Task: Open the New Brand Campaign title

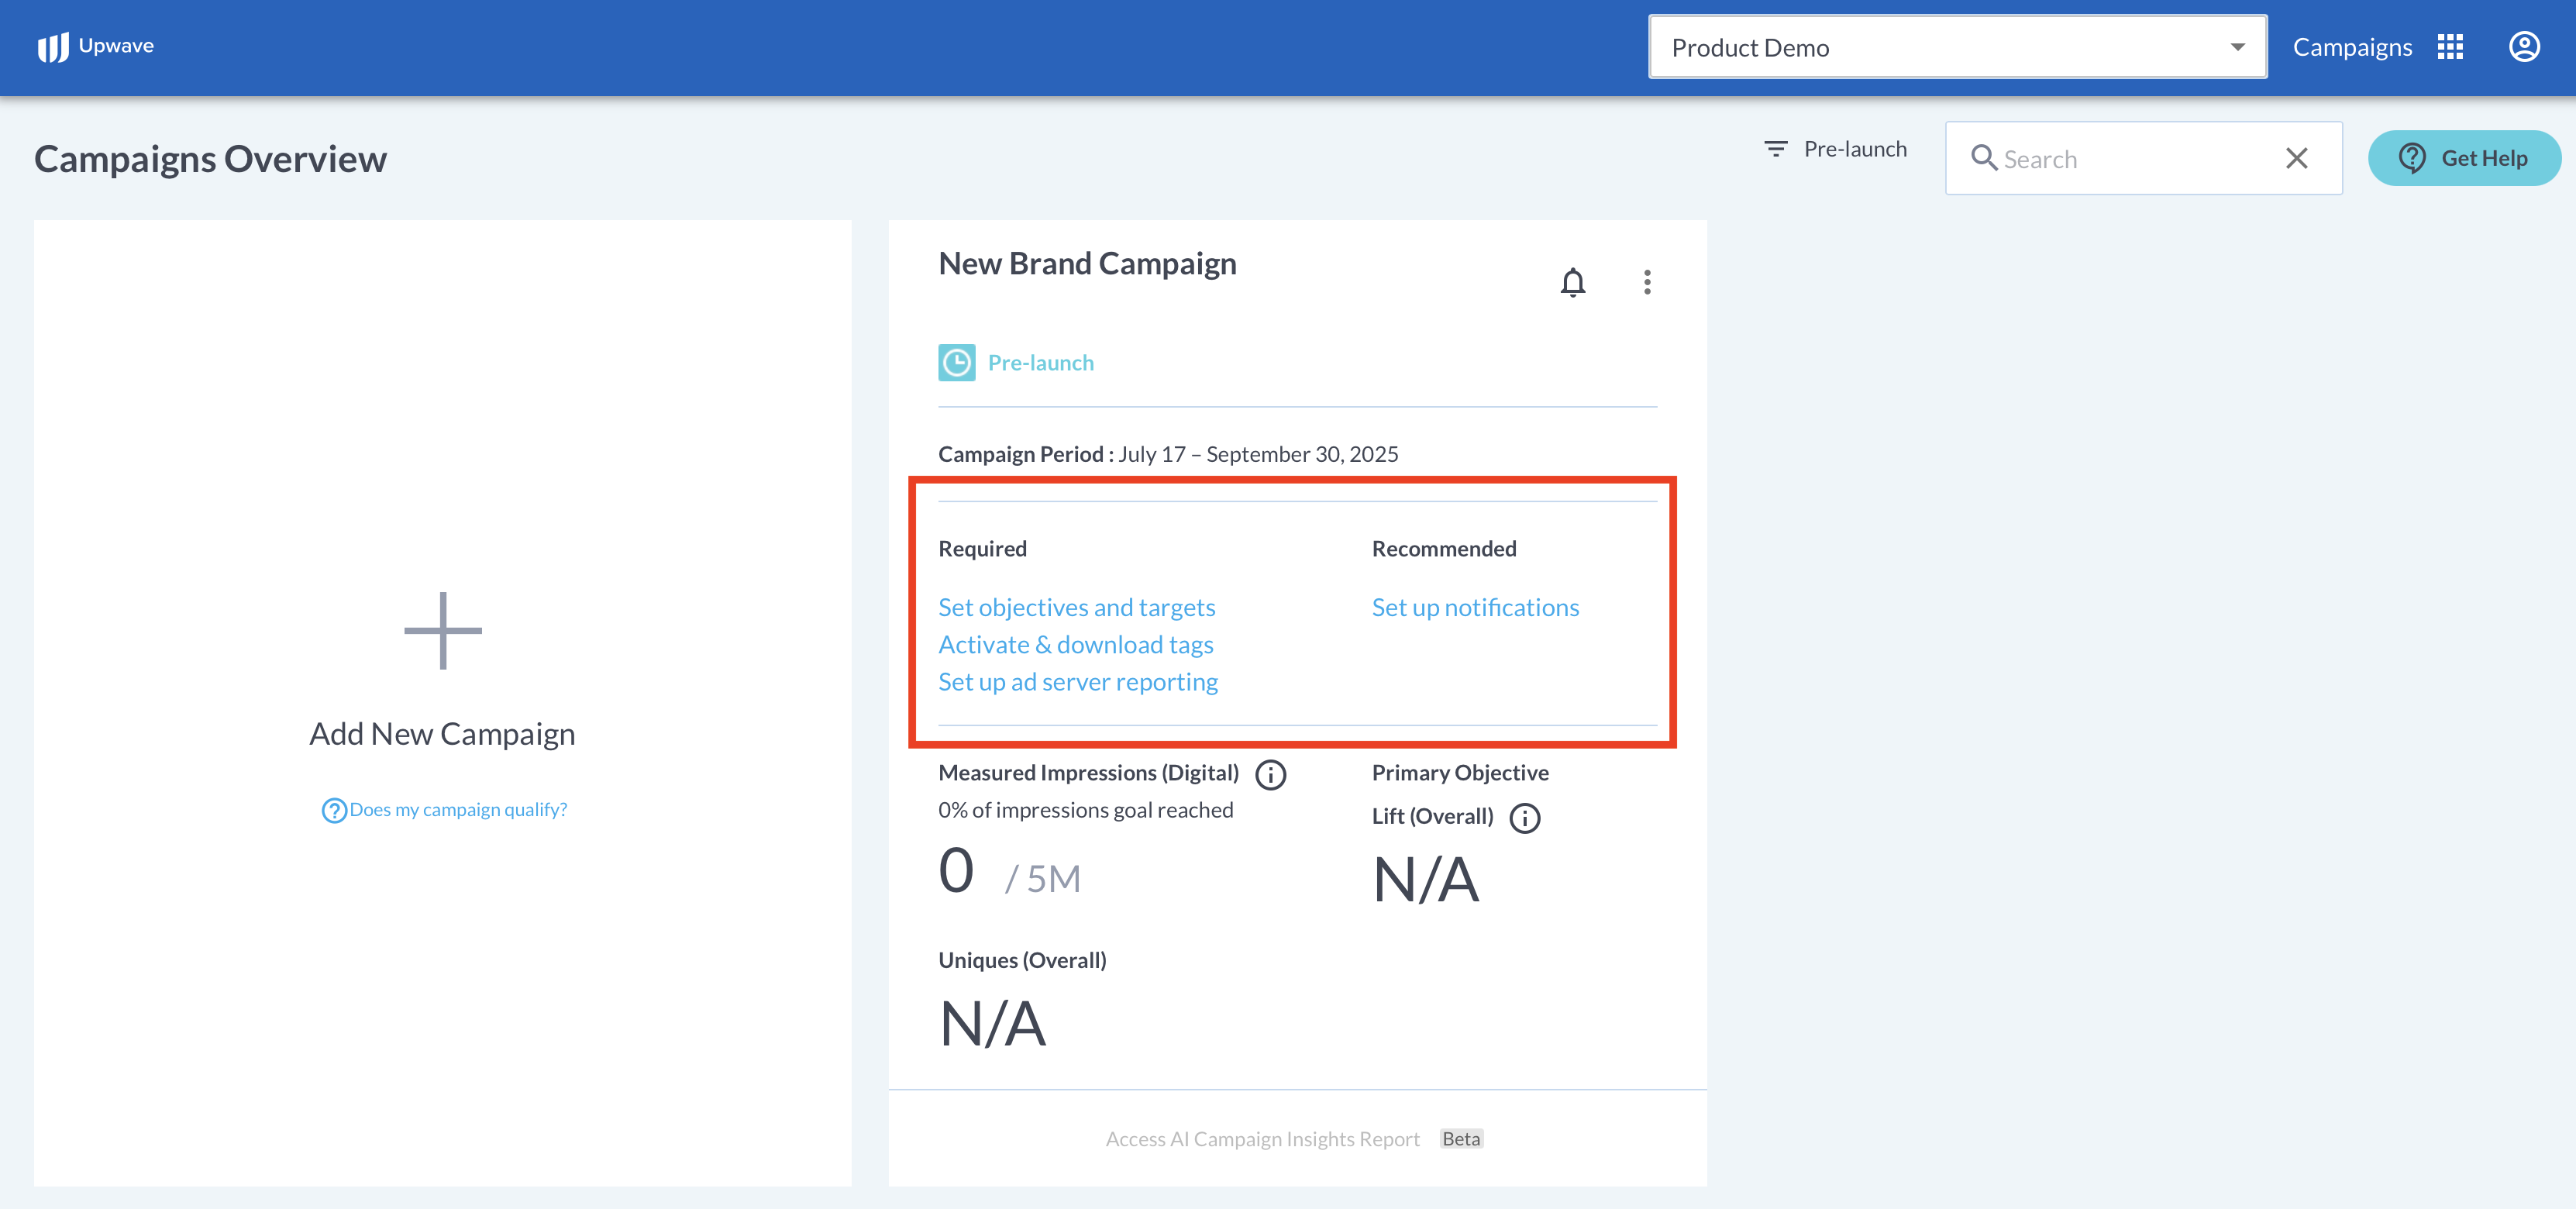Action: (x=1087, y=263)
